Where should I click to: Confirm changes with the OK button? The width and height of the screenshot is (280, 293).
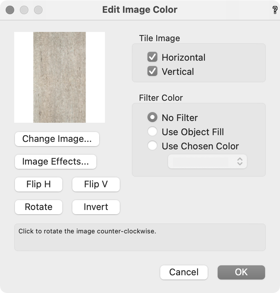click(241, 272)
